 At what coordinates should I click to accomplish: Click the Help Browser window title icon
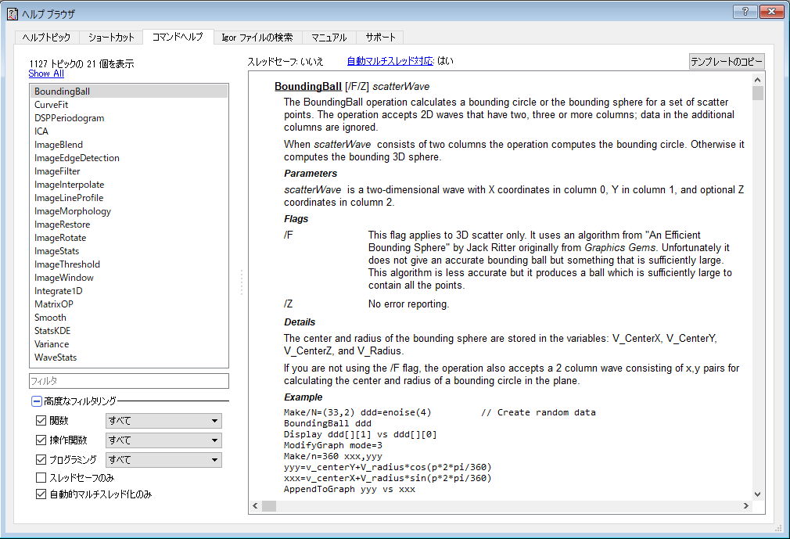click(x=12, y=13)
